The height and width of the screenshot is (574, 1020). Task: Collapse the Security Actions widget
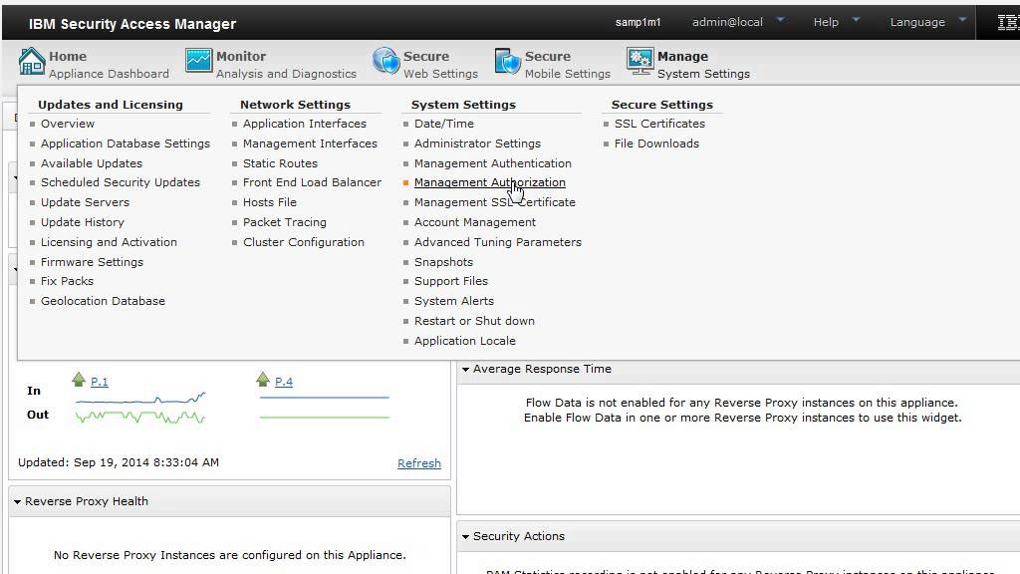pyautogui.click(x=466, y=537)
